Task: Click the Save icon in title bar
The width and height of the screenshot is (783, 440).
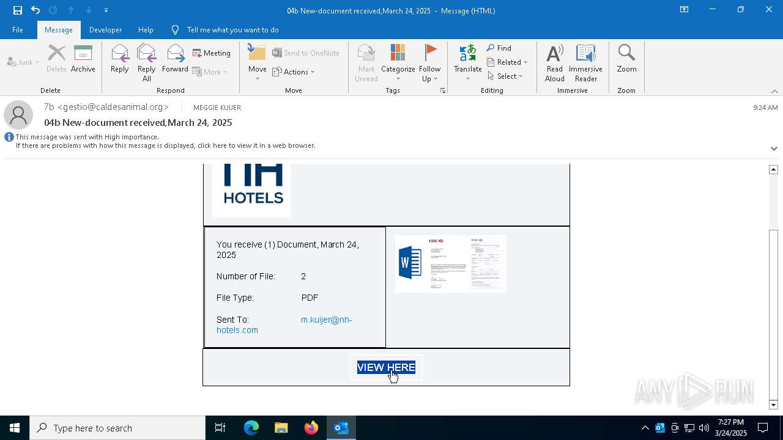Action: click(18, 10)
